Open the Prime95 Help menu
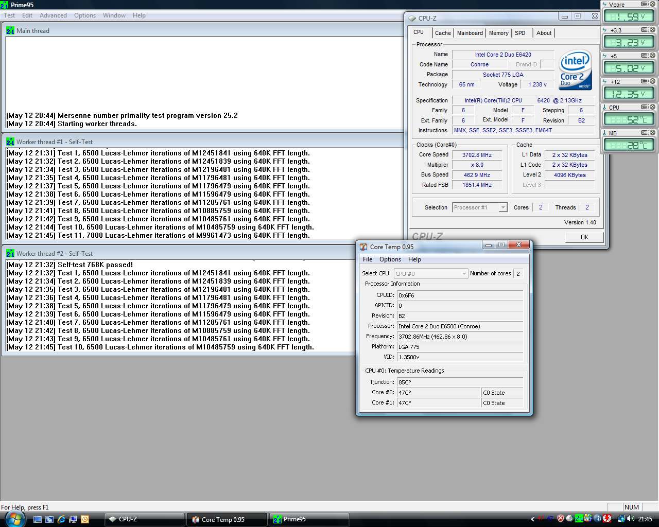 tap(139, 15)
